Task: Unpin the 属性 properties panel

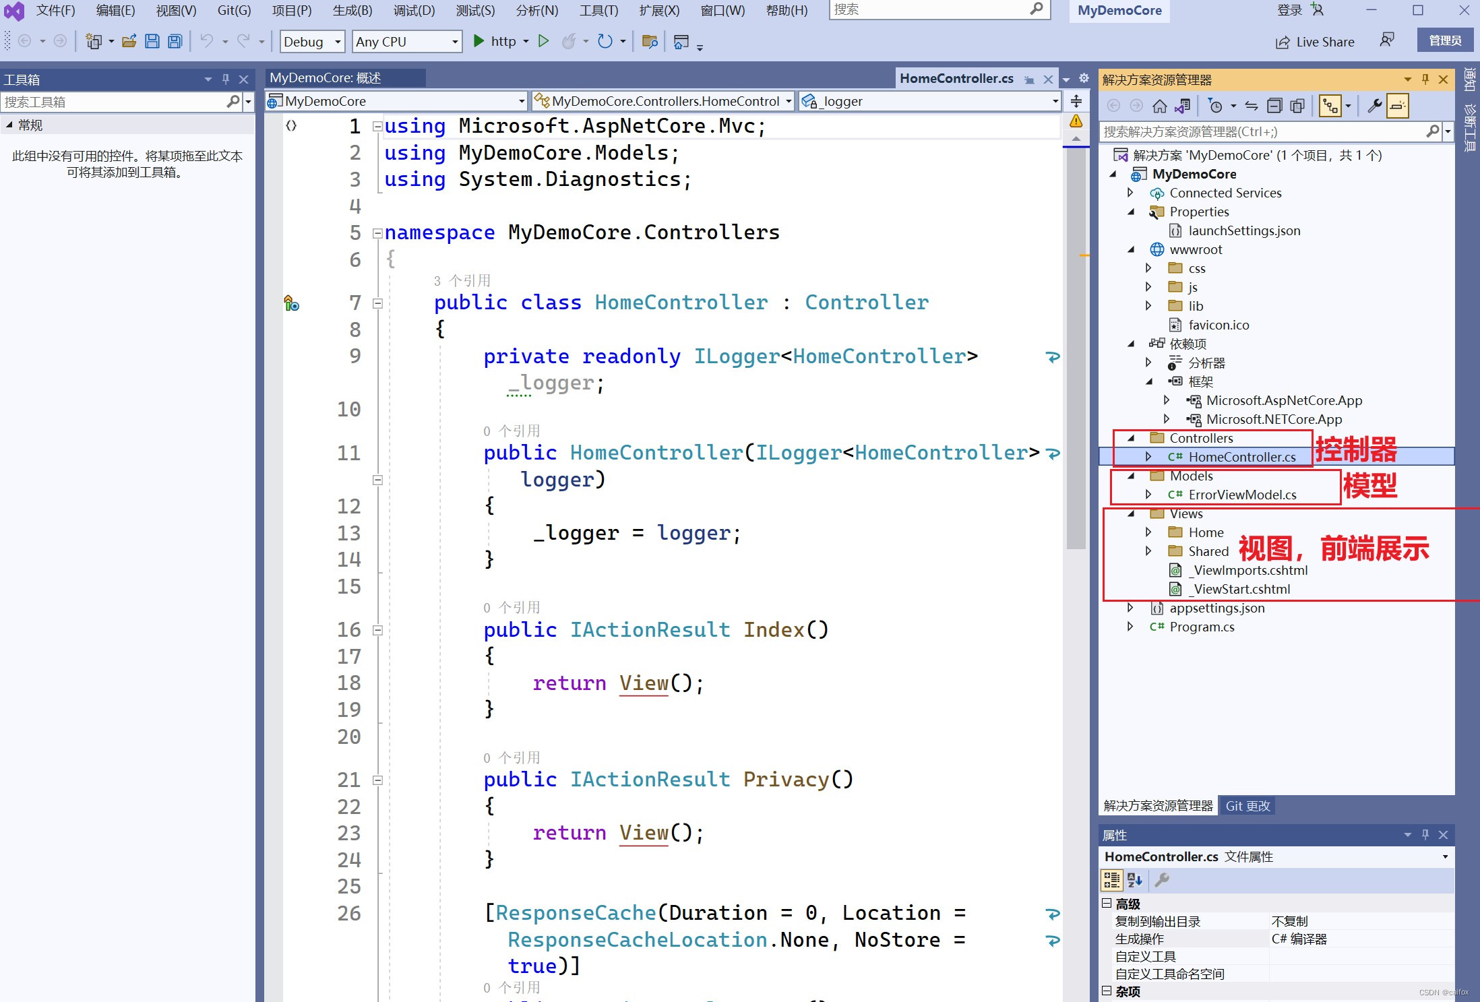Action: point(1424,834)
